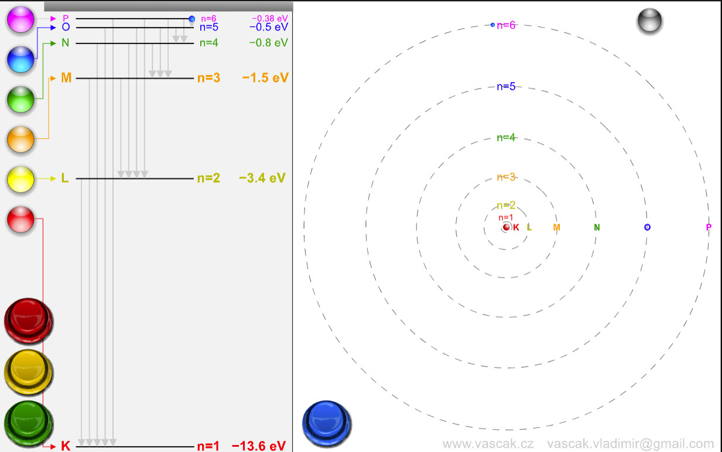The width and height of the screenshot is (722, 452).
Task: Click the P label on the outermost orbit
Action: tap(708, 227)
